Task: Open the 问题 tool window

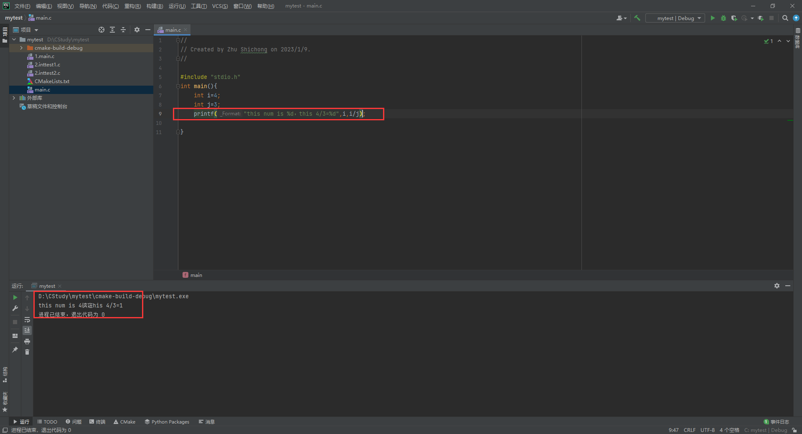Action: point(74,422)
